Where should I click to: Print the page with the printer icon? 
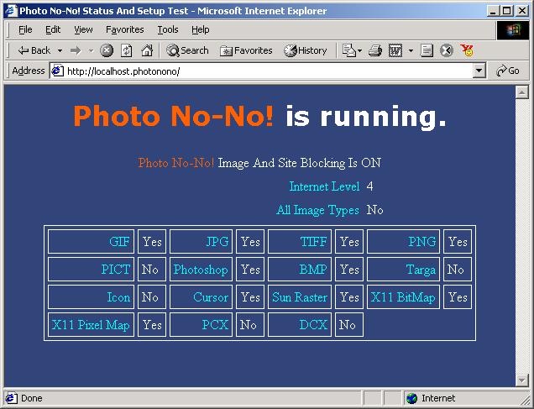pyautogui.click(x=375, y=50)
